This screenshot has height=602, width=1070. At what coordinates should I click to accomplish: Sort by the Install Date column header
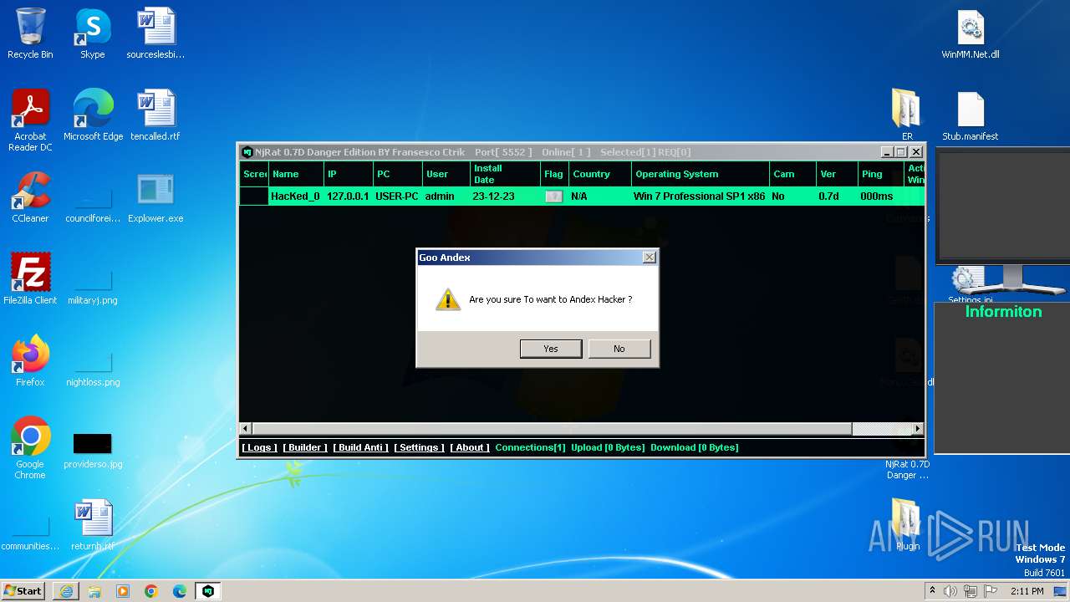click(505, 174)
